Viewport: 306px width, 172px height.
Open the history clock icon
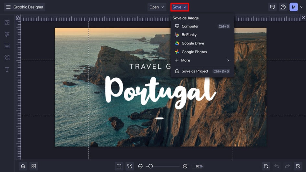tap(298, 166)
